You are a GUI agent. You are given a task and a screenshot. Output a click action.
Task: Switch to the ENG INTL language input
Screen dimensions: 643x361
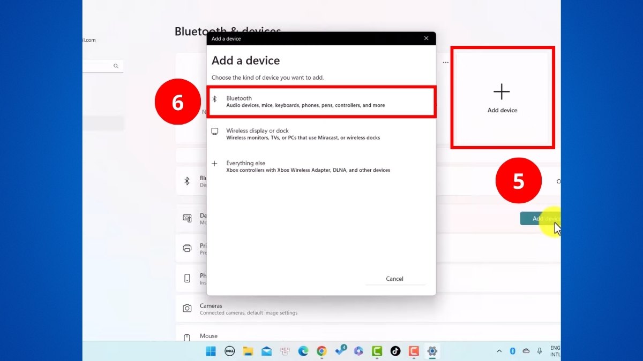point(556,351)
